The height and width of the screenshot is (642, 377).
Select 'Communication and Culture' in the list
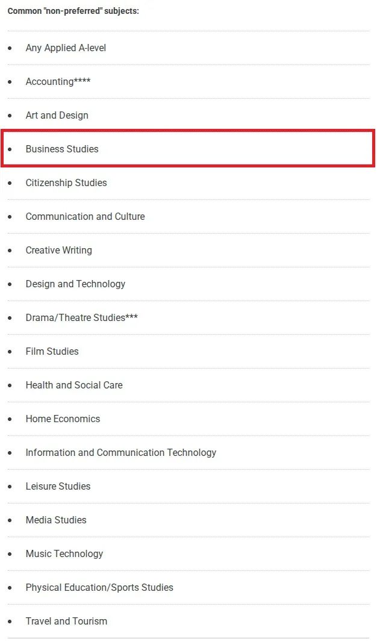[x=85, y=216]
